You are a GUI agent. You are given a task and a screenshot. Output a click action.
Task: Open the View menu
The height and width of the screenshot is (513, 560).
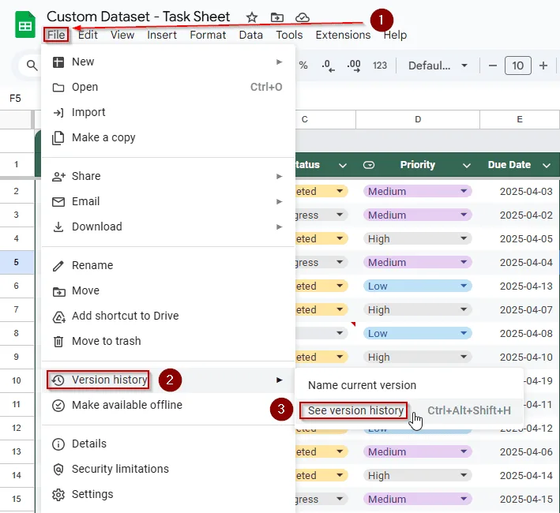coord(122,35)
